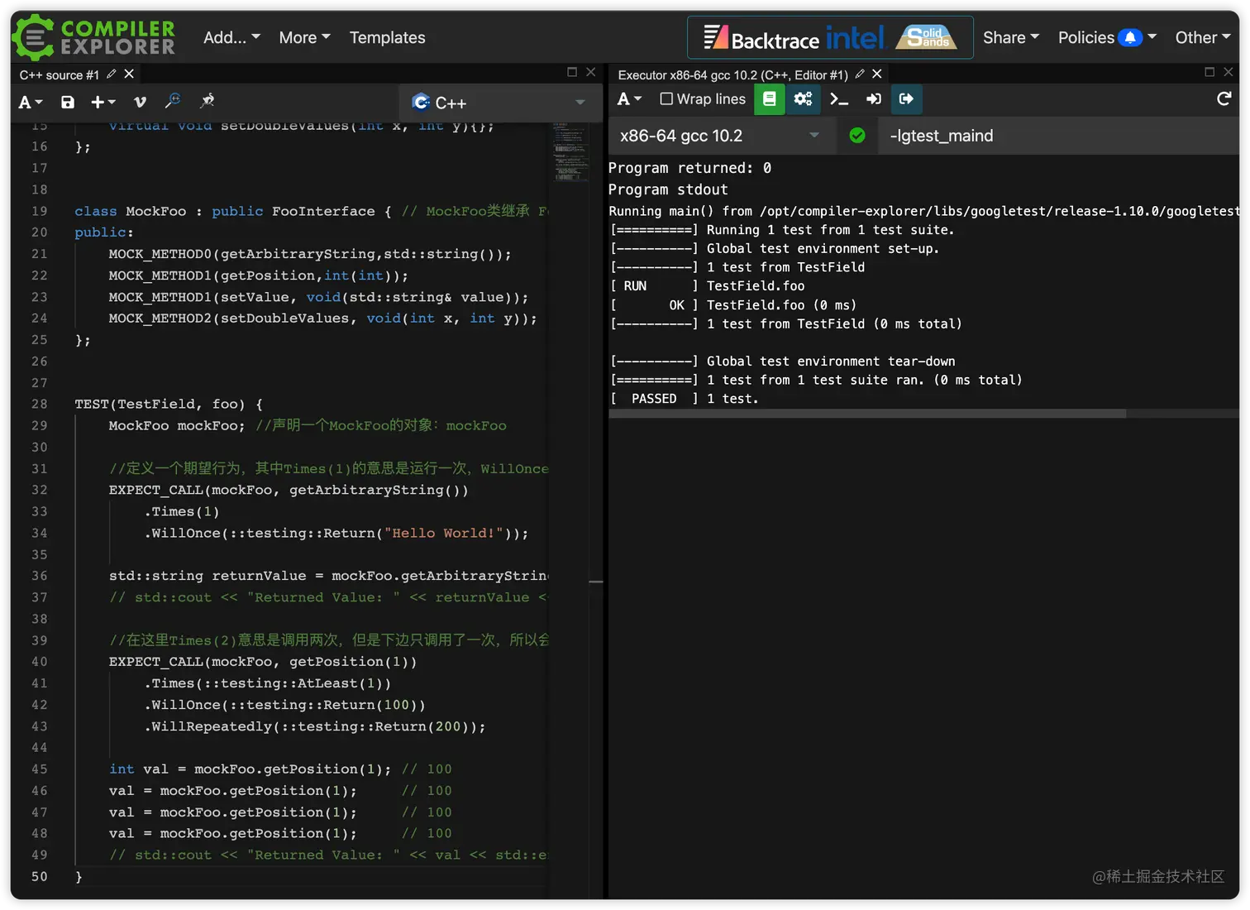This screenshot has width=1250, height=910.
Task: Open the Templates menu item
Action: 387,37
